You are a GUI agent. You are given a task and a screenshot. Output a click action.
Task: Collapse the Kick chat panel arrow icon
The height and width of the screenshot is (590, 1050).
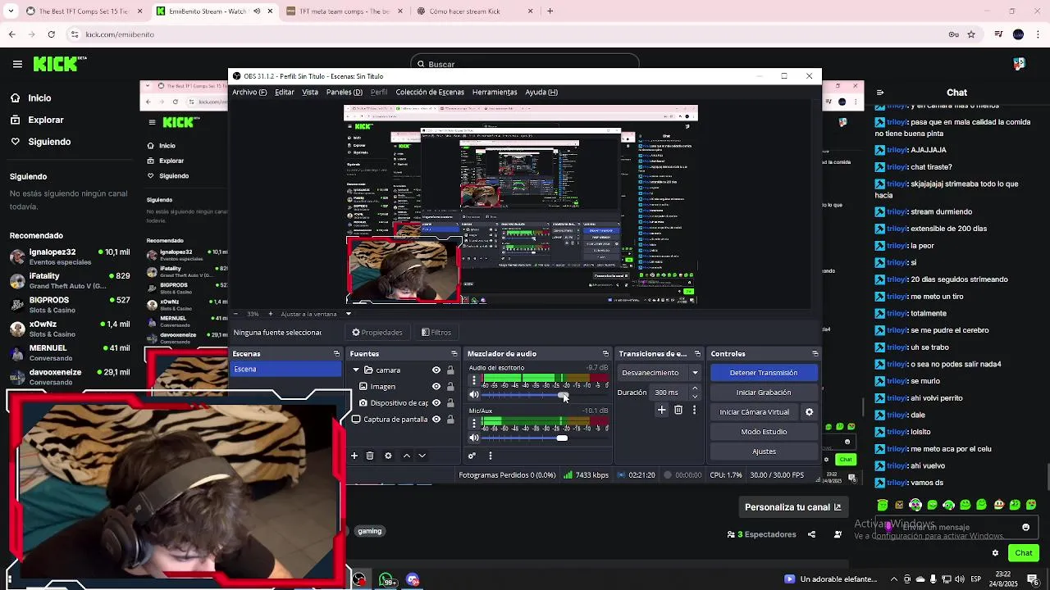point(880,93)
